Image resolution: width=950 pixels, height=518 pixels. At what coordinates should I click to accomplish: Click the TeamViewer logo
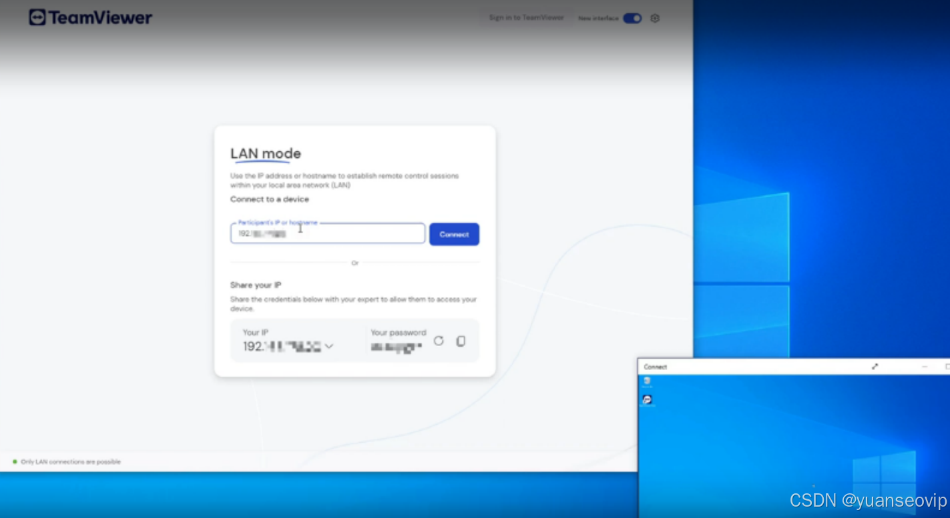(90, 17)
